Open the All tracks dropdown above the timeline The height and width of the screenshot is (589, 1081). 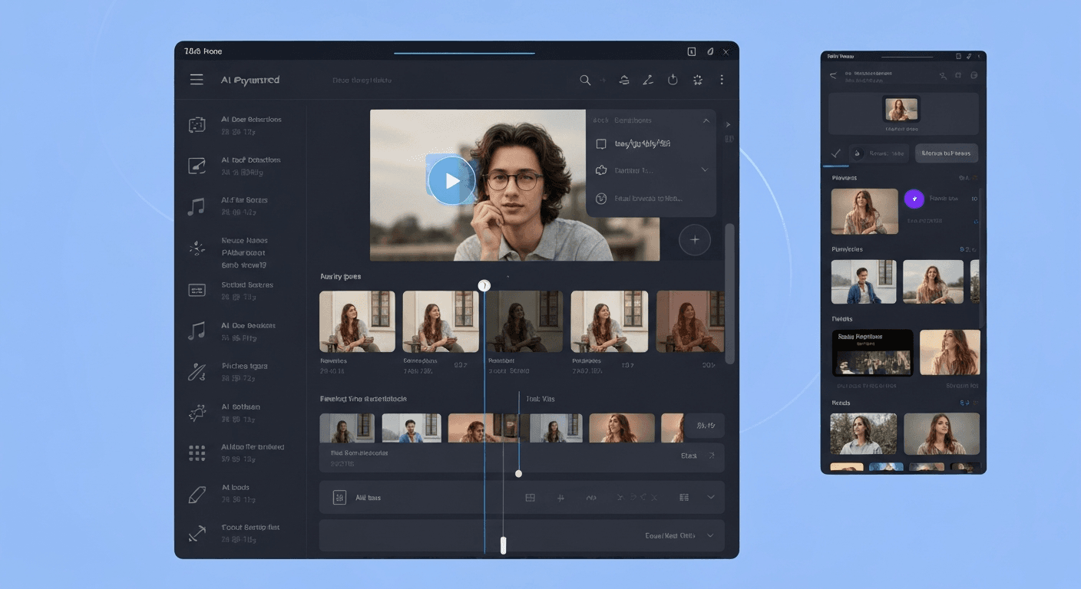pyautogui.click(x=709, y=497)
